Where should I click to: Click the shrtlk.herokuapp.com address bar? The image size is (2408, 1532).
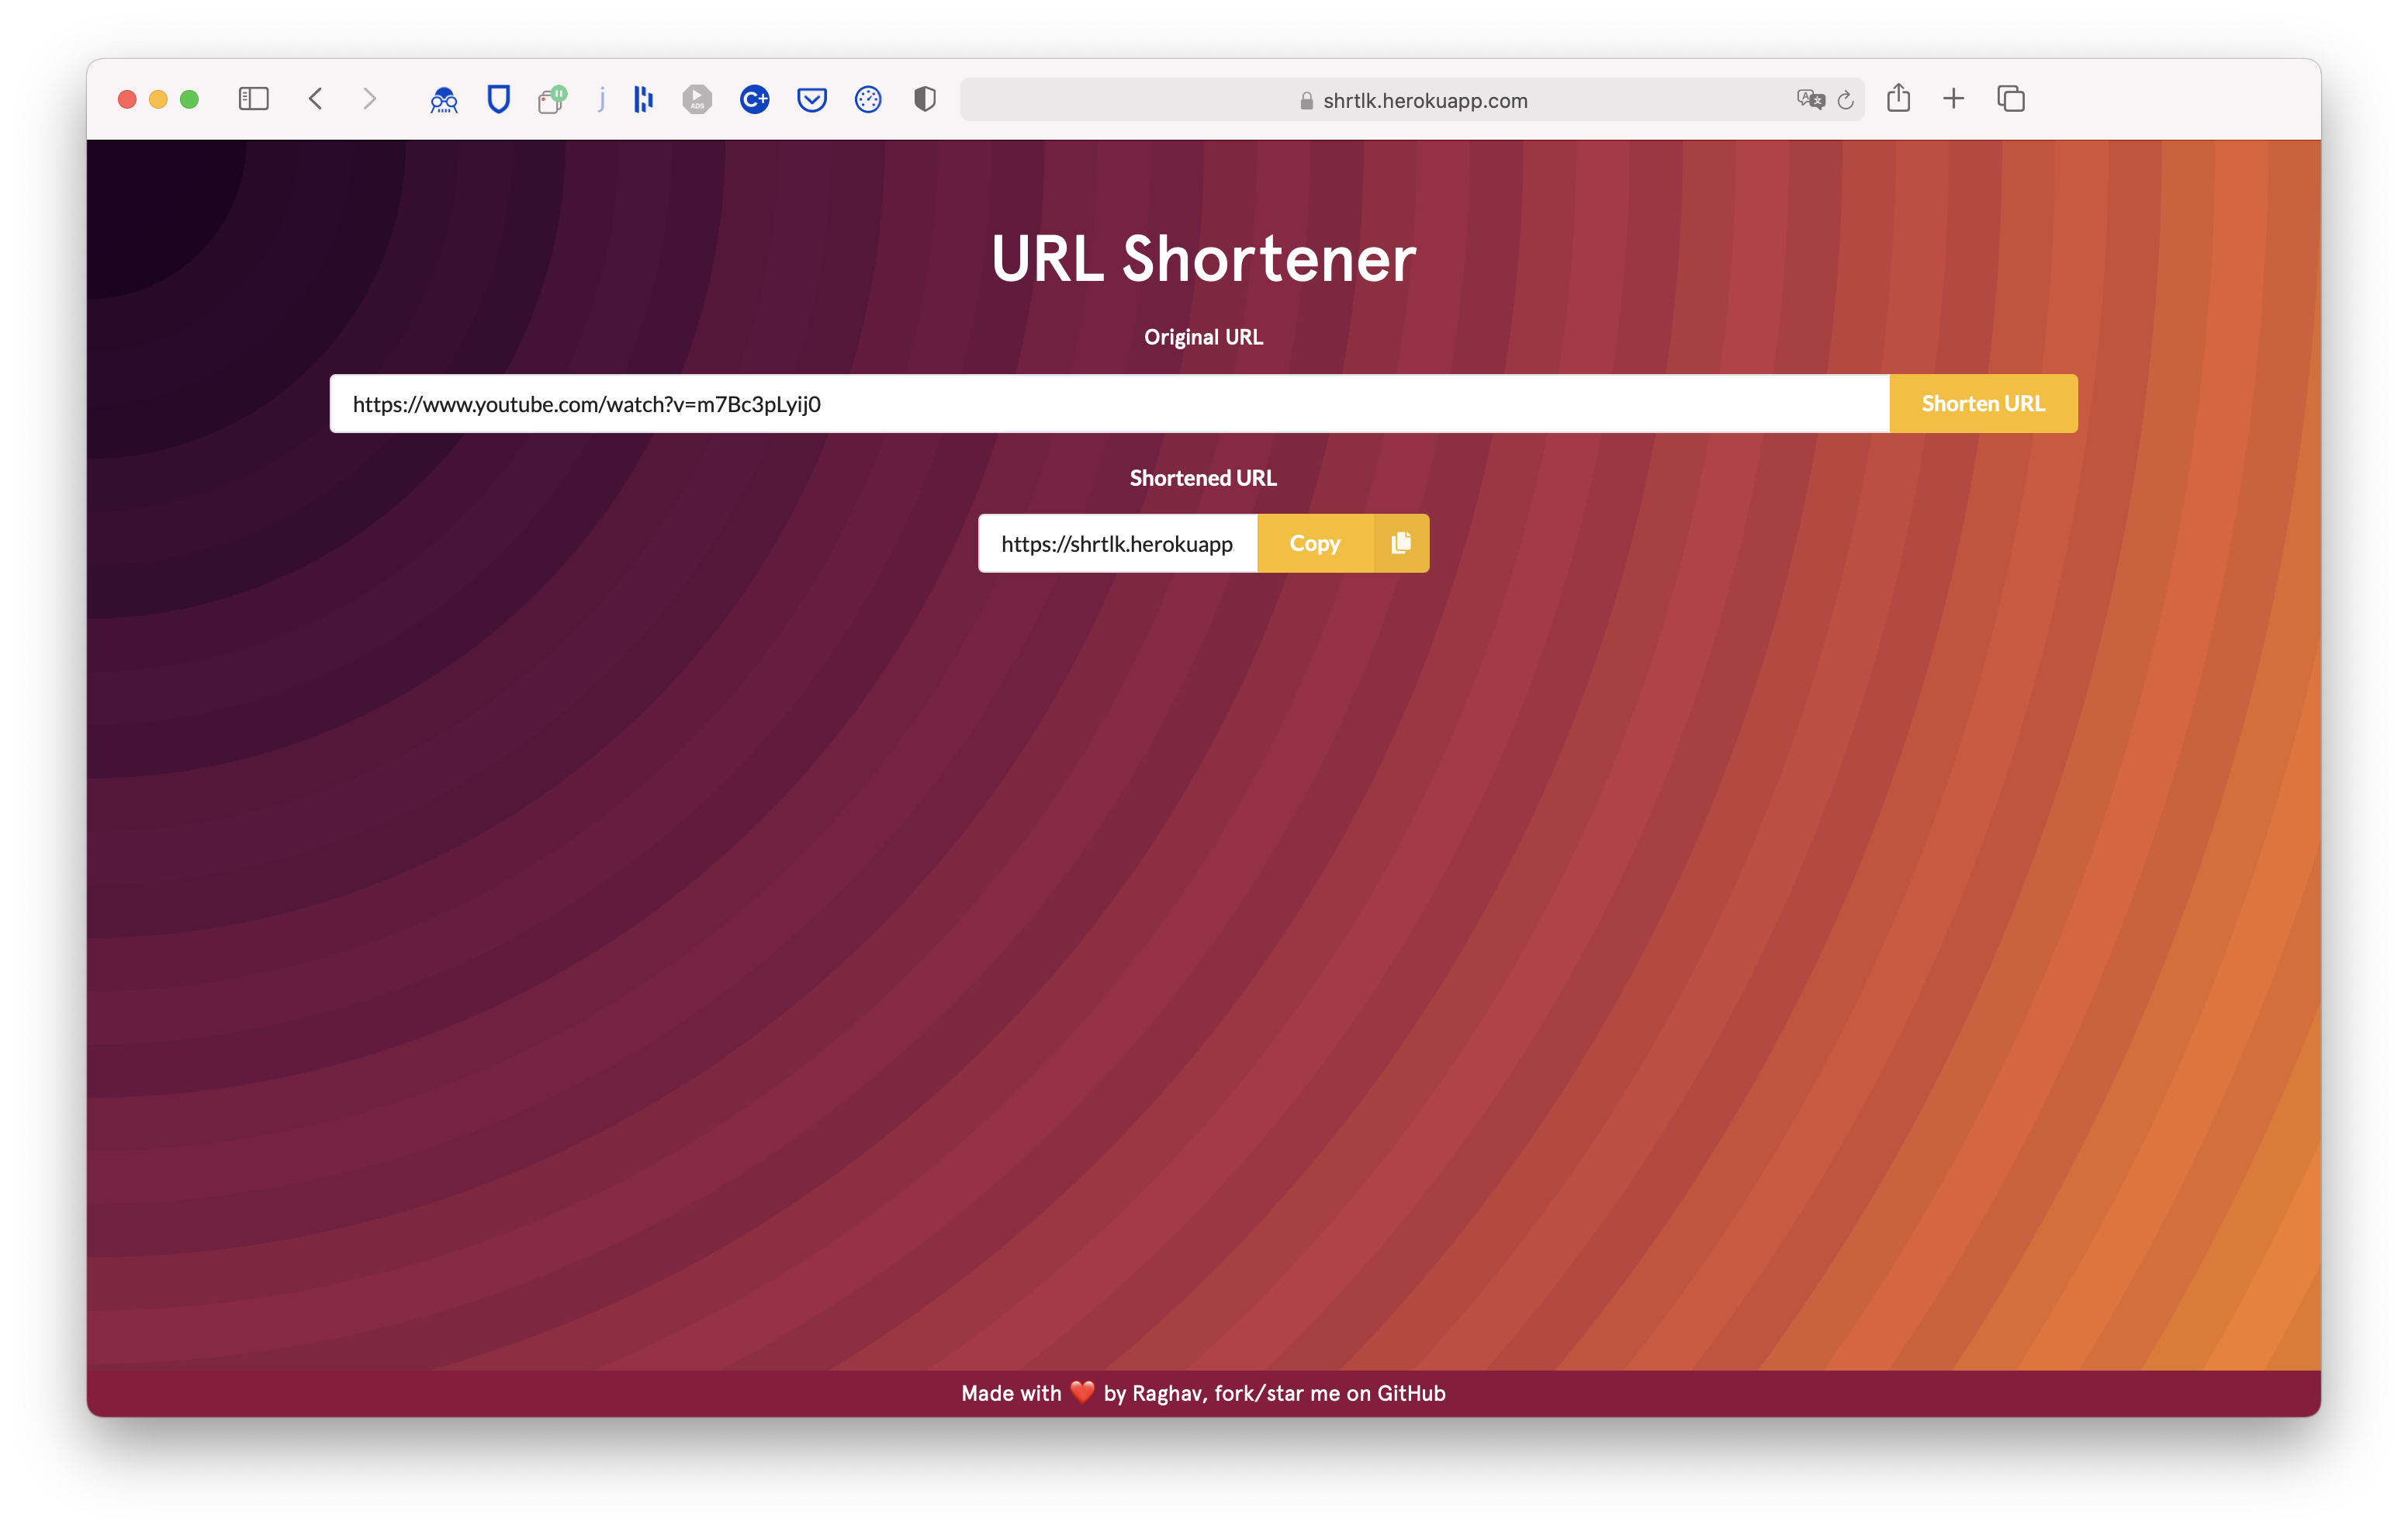point(1424,100)
